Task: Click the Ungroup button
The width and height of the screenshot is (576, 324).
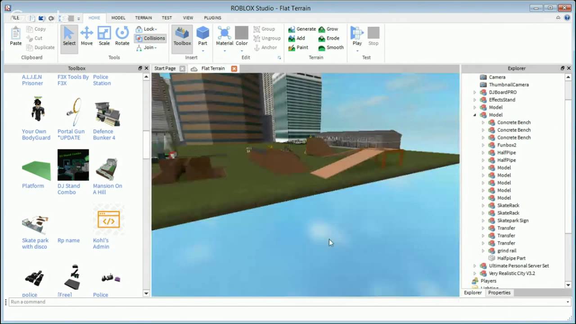Action: [267, 38]
